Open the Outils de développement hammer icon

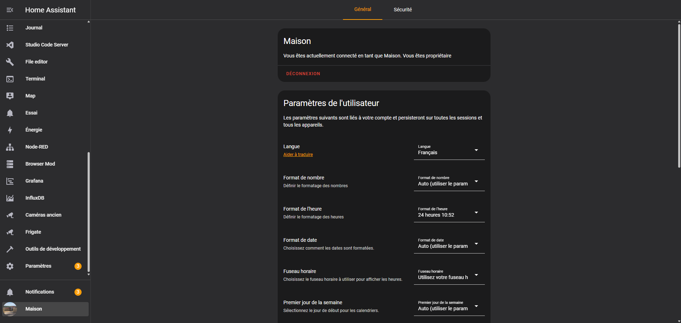[x=10, y=249]
